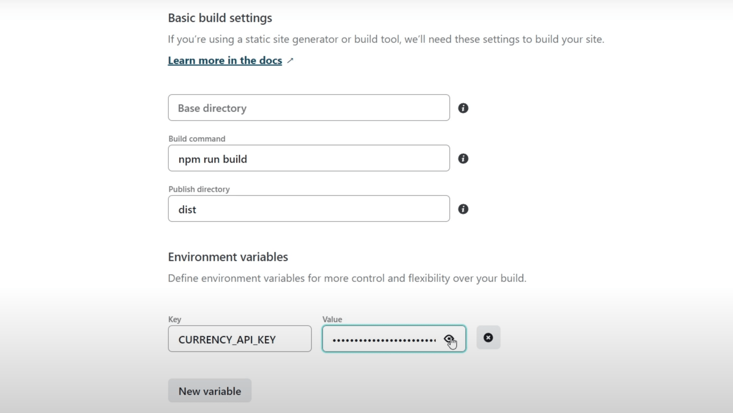Open the 'Learn more in the docs' link
Image resolution: width=733 pixels, height=413 pixels.
[225, 61]
